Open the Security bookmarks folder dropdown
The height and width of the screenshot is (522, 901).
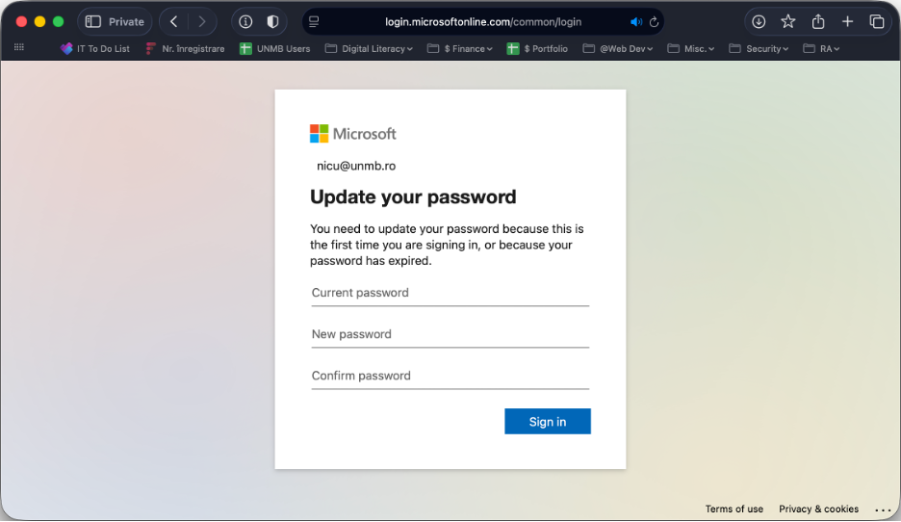click(759, 48)
